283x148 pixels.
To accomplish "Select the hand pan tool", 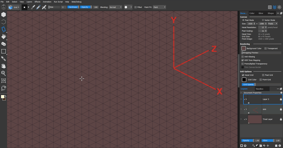I will pos(4,66).
